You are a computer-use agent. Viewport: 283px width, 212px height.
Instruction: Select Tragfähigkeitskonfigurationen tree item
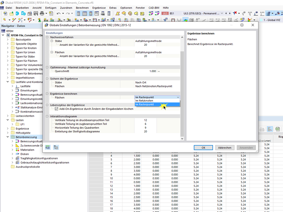[x=39, y=158]
